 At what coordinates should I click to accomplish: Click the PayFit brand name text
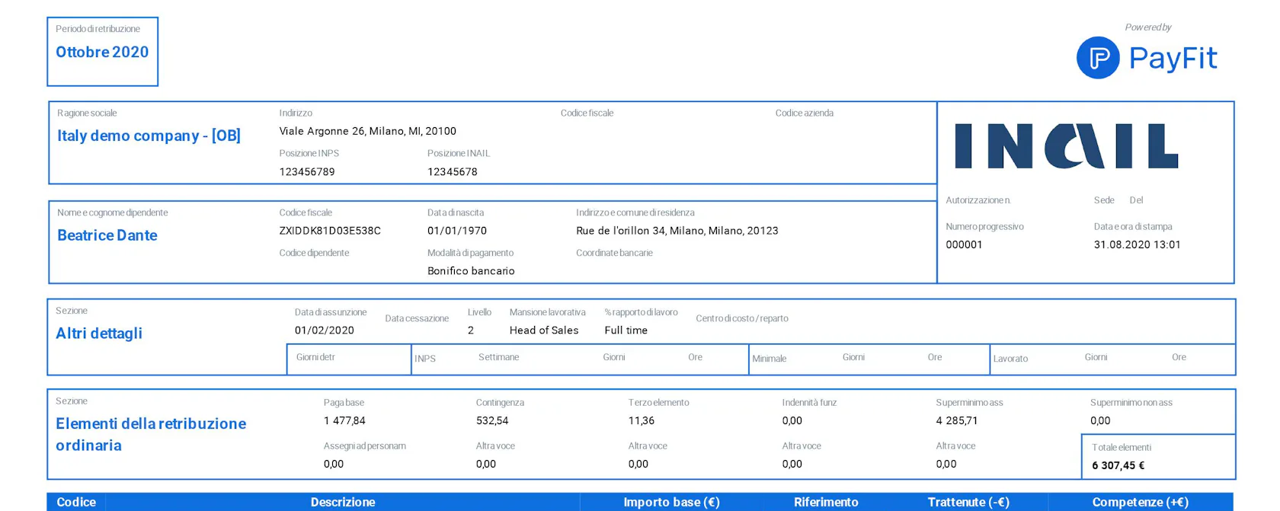click(x=1173, y=59)
